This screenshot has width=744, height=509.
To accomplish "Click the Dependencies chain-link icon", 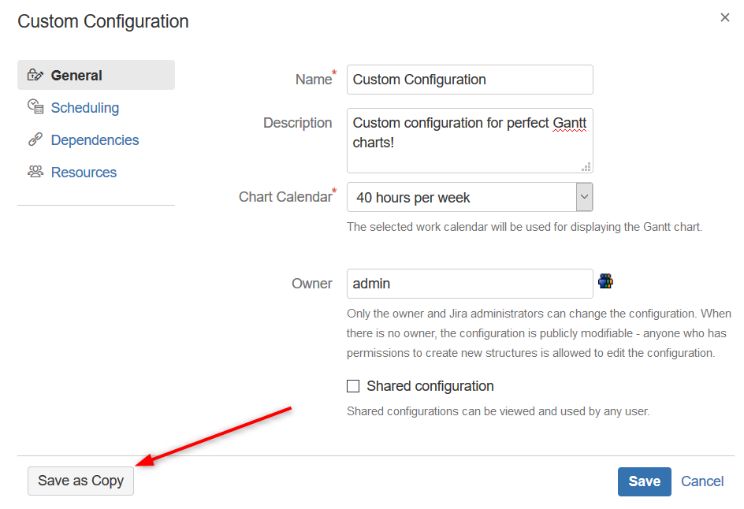I will (35, 139).
